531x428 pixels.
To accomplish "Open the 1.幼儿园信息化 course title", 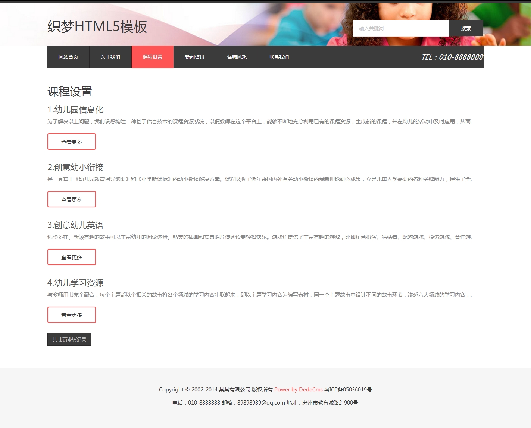I will click(x=75, y=110).
